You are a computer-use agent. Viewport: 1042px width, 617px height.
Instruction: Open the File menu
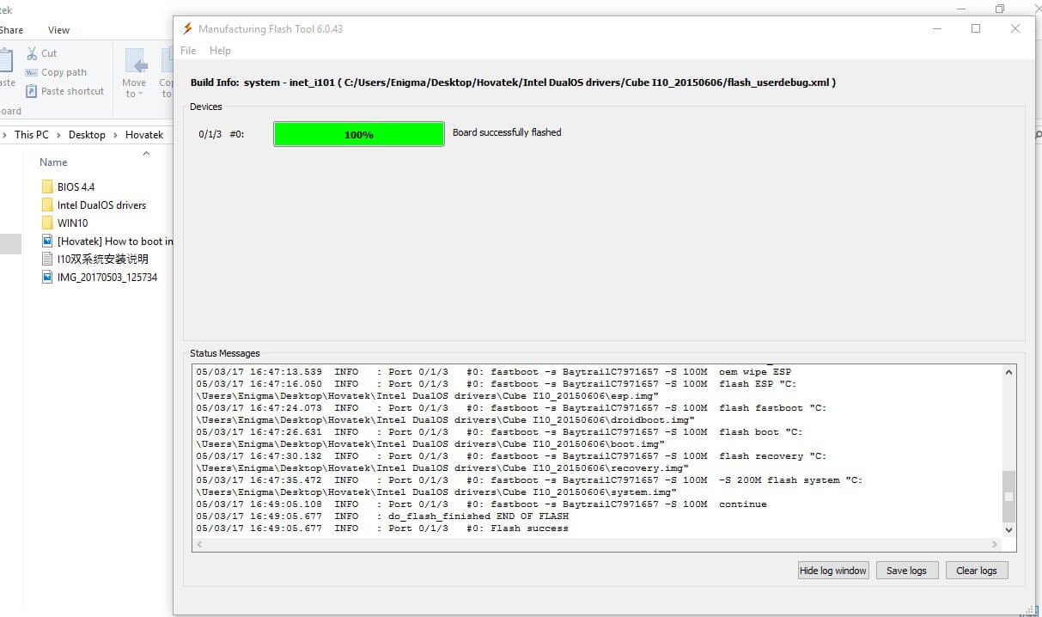(x=188, y=51)
